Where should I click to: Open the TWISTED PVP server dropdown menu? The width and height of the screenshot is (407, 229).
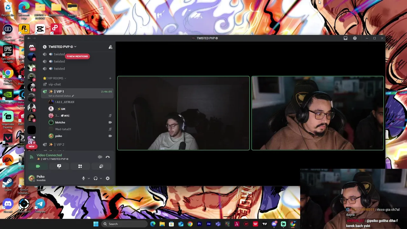(62, 47)
